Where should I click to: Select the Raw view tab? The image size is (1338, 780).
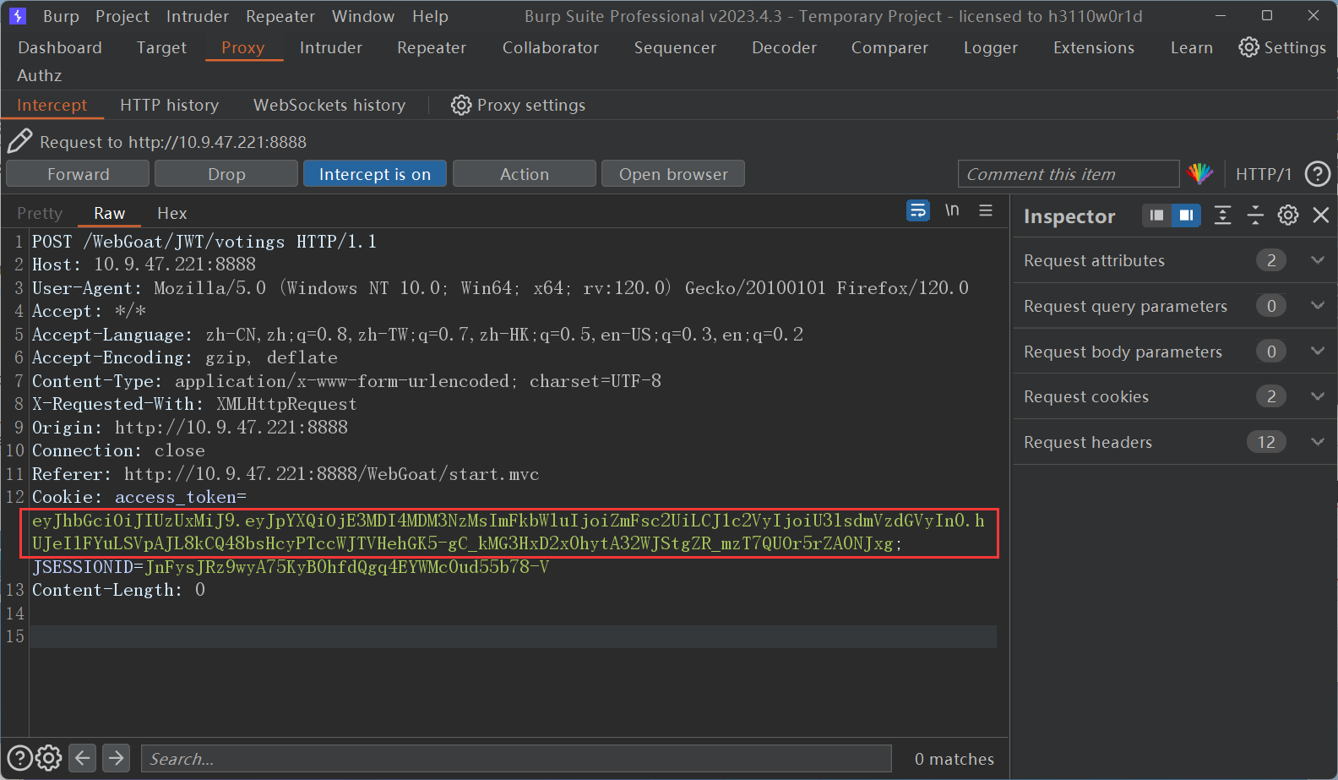coord(110,213)
